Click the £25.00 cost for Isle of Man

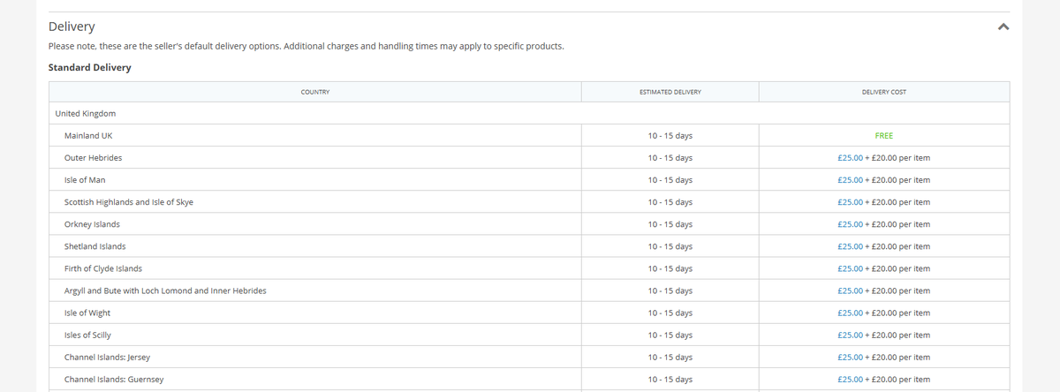coord(851,180)
